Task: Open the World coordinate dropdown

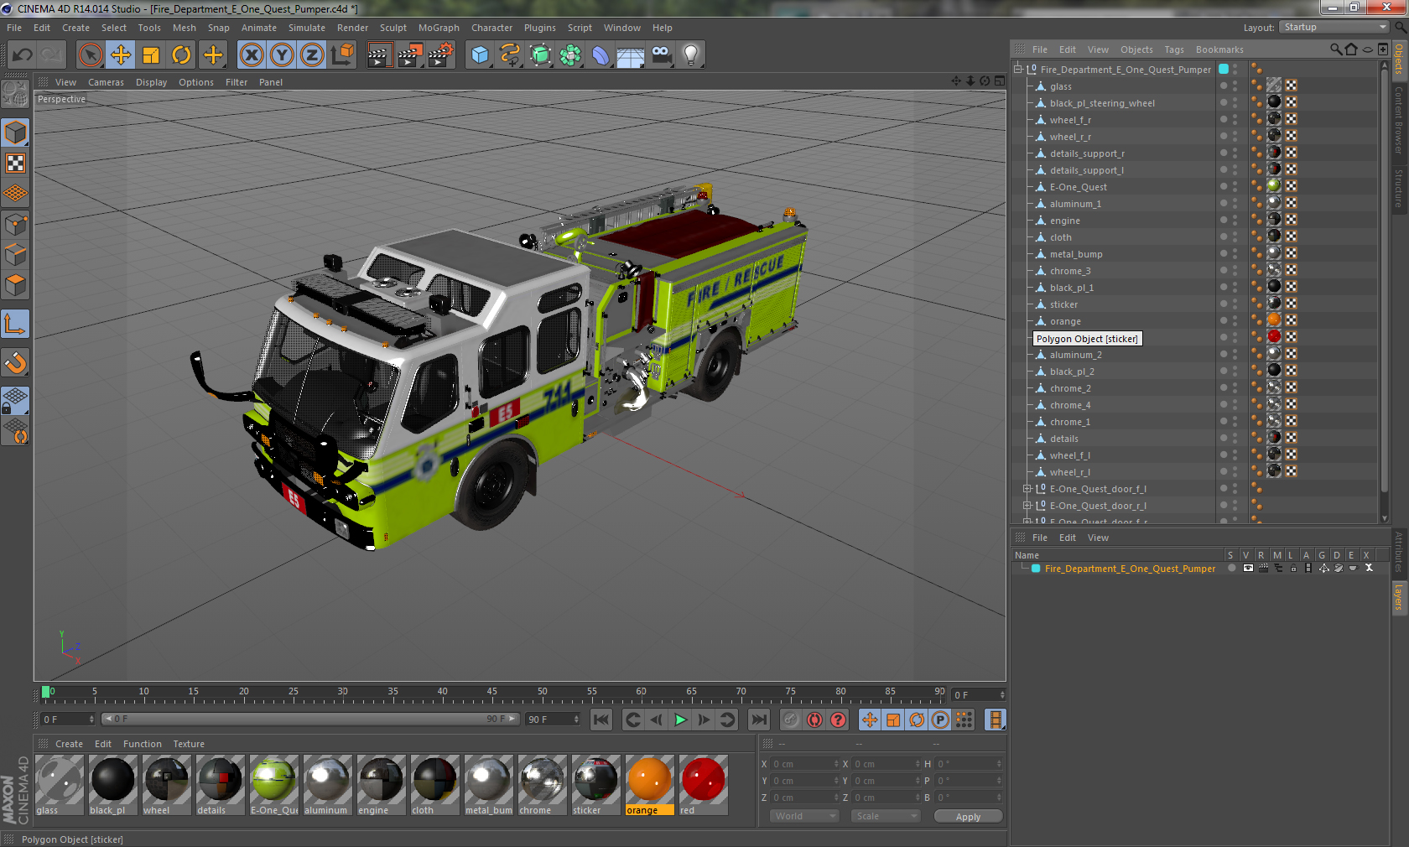Action: (803, 816)
